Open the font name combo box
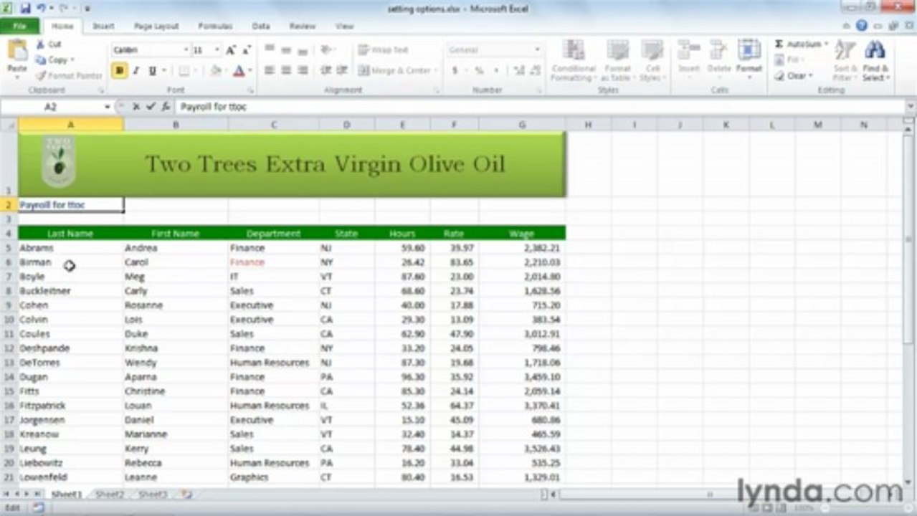 click(151, 50)
